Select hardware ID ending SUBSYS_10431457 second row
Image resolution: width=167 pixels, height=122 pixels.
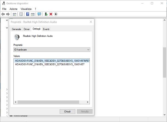[x=50, y=64]
